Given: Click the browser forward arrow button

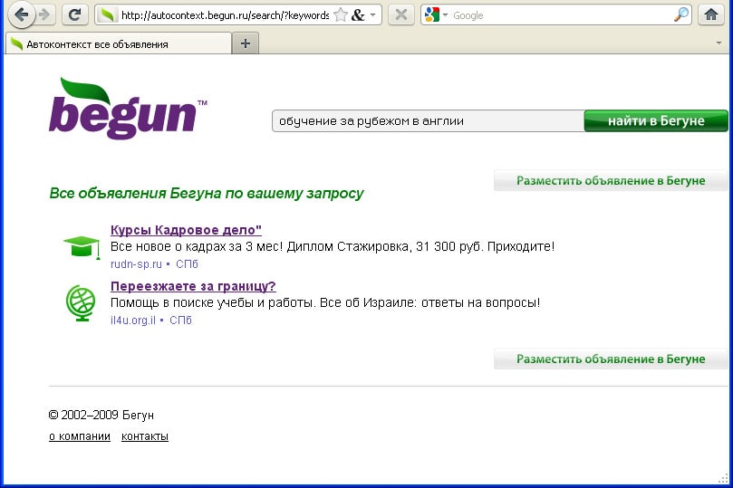Looking at the screenshot, I should [x=44, y=14].
